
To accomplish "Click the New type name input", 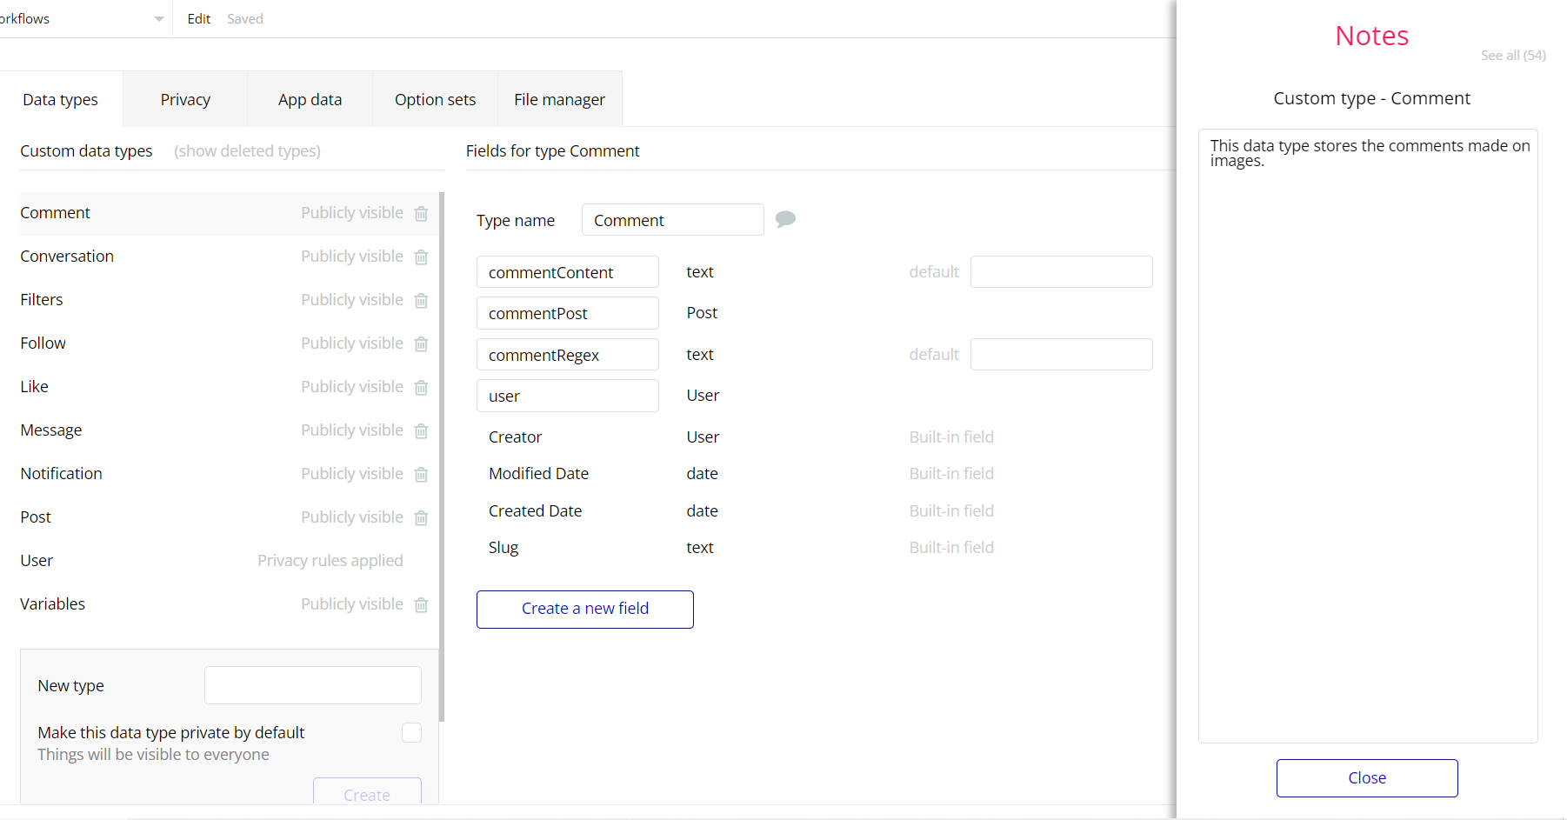I will tap(313, 685).
